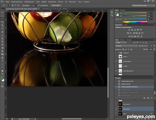The image size is (156, 120).
Task: Open the opacity slider dropdown arrow
Action: tap(154, 46)
